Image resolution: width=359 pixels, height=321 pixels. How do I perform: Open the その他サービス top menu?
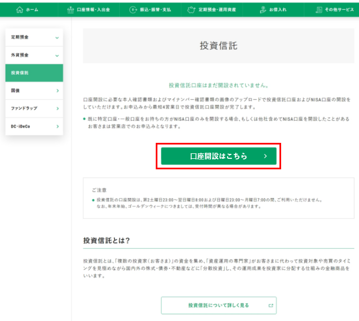point(339,9)
